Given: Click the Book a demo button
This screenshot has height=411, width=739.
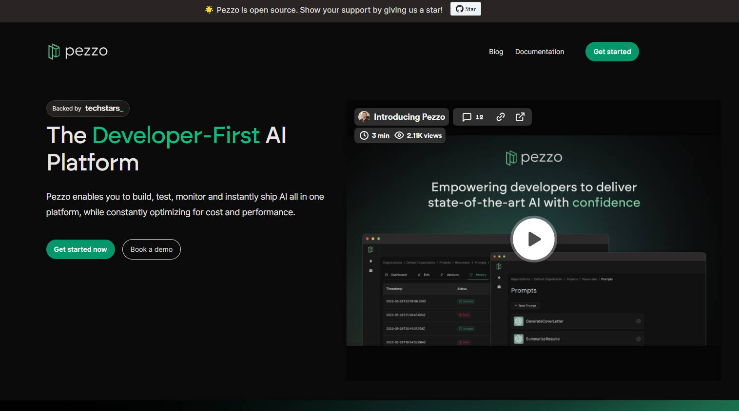Looking at the screenshot, I should click(151, 249).
